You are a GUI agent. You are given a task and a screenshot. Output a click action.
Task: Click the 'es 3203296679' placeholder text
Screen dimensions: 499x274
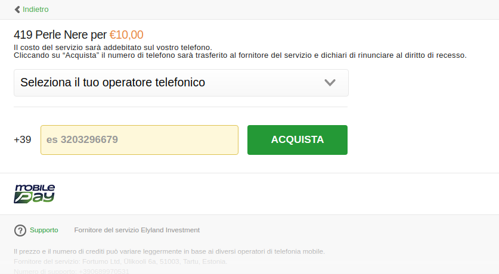coord(82,140)
